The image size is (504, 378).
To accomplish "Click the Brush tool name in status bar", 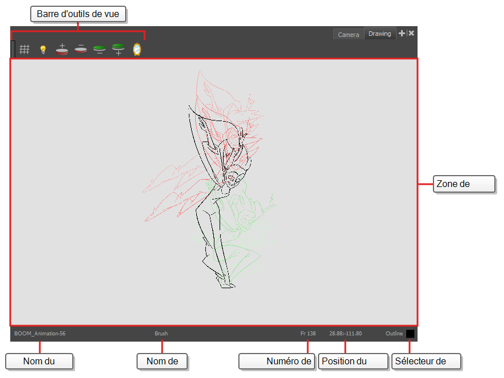I will coord(162,333).
